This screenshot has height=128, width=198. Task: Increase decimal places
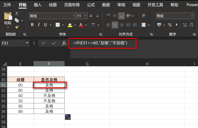[185, 25]
